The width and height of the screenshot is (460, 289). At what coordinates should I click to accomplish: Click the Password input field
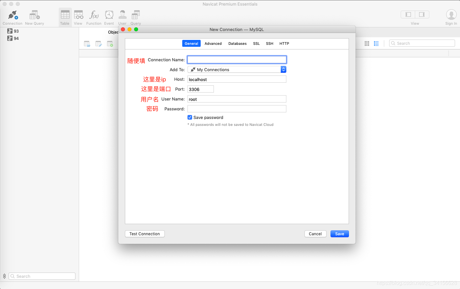[x=237, y=109]
